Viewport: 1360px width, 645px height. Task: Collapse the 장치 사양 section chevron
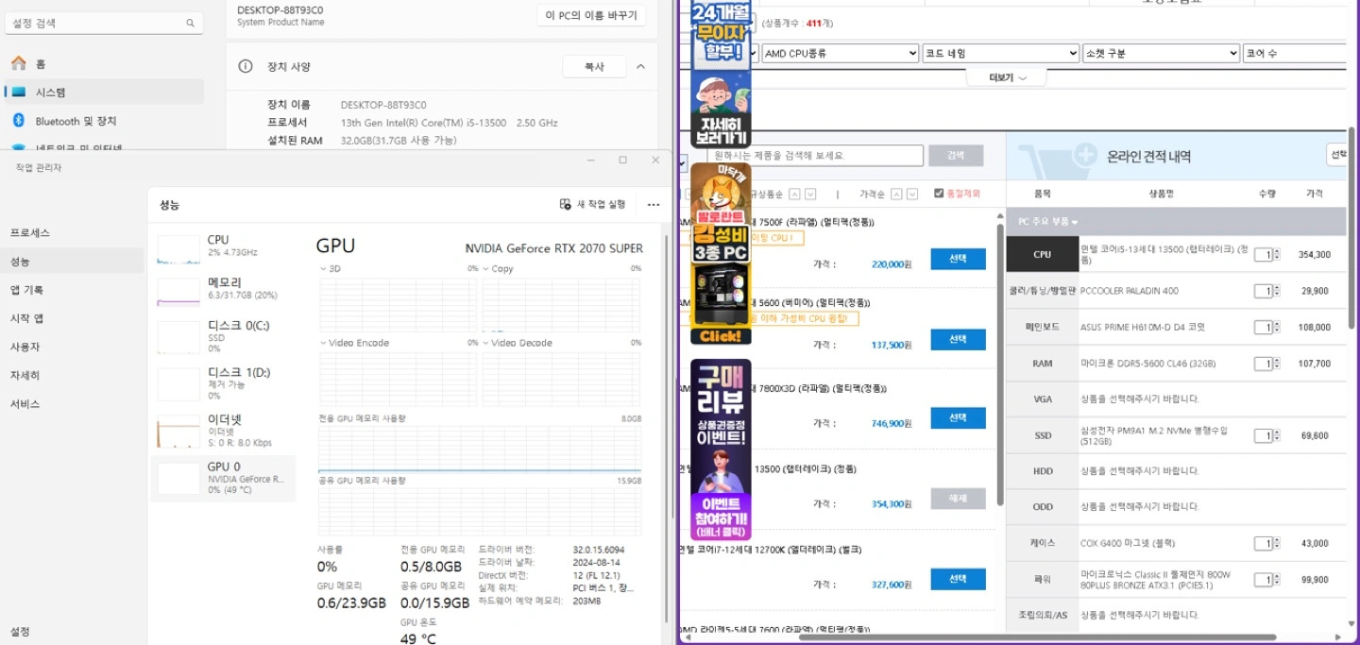coord(640,67)
